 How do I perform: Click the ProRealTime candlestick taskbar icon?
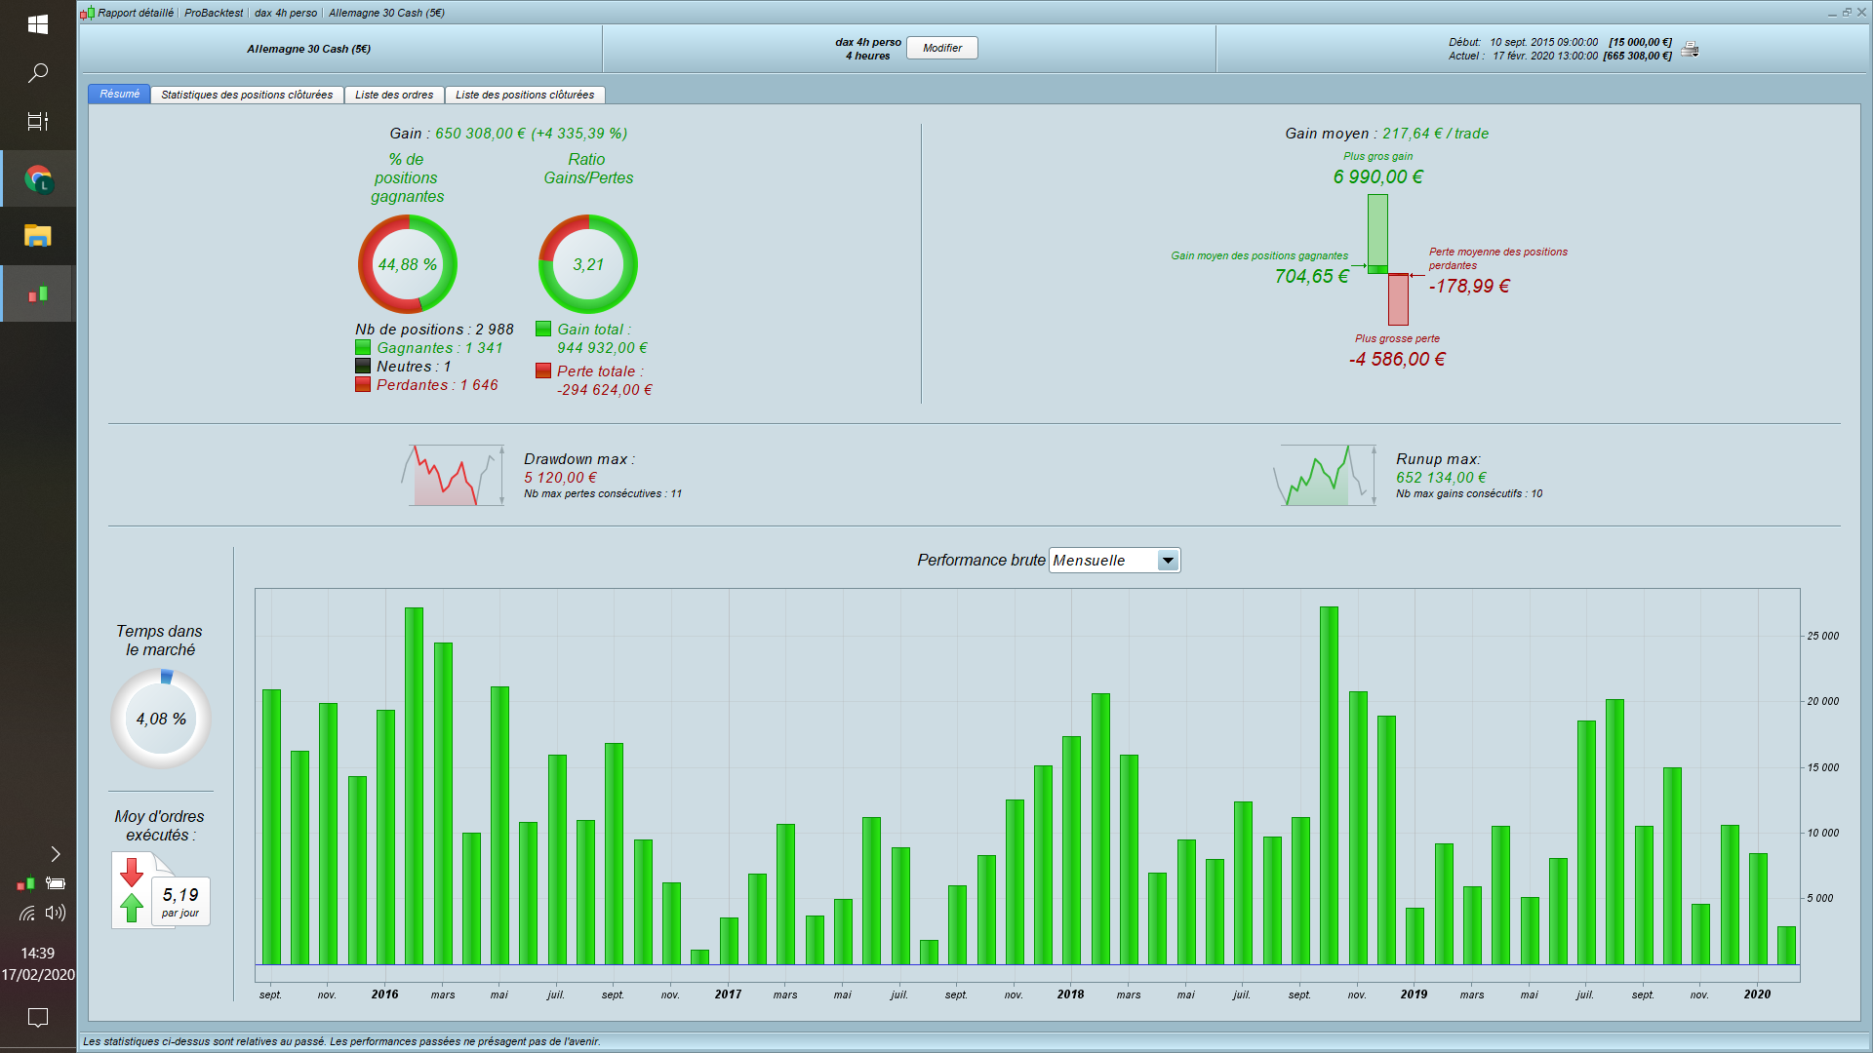click(x=38, y=293)
